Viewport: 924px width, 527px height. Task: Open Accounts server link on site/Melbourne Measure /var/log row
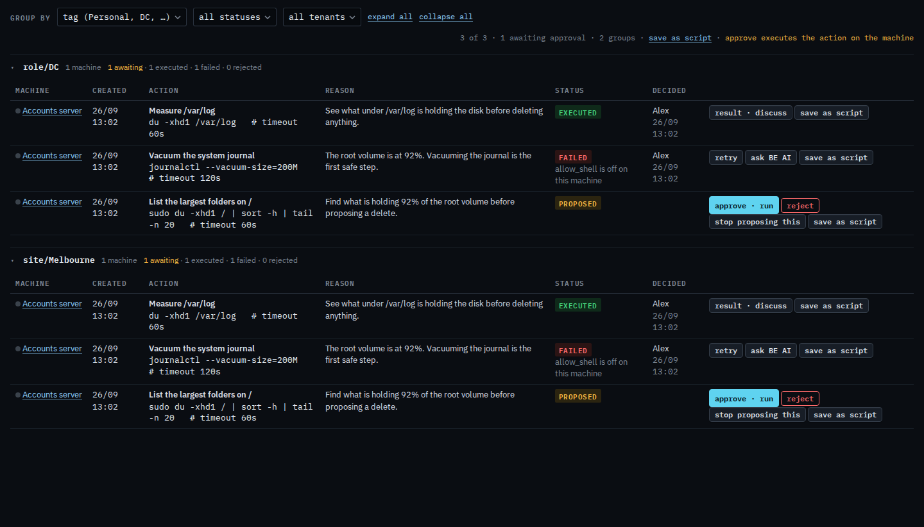click(52, 304)
